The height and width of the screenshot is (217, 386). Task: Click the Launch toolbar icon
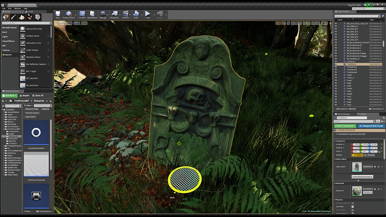pyautogui.click(x=160, y=14)
